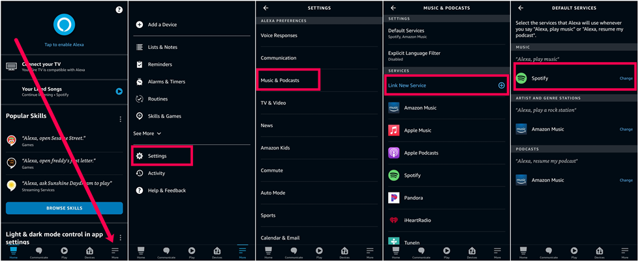638x261 pixels.
Task: Click the plus icon beside Link New Service
Action: click(501, 85)
